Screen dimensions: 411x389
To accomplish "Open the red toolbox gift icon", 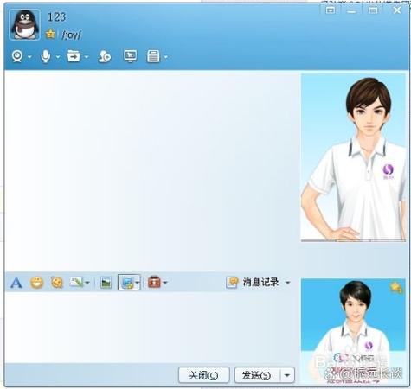I will (154, 282).
